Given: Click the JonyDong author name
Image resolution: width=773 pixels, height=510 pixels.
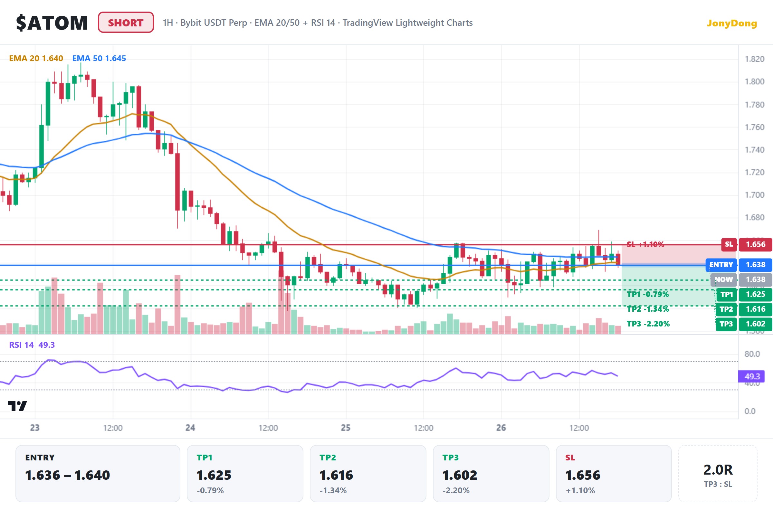Looking at the screenshot, I should click(732, 23).
